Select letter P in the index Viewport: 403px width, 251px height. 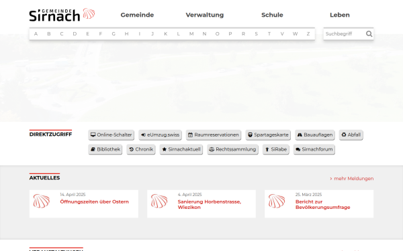tap(230, 34)
